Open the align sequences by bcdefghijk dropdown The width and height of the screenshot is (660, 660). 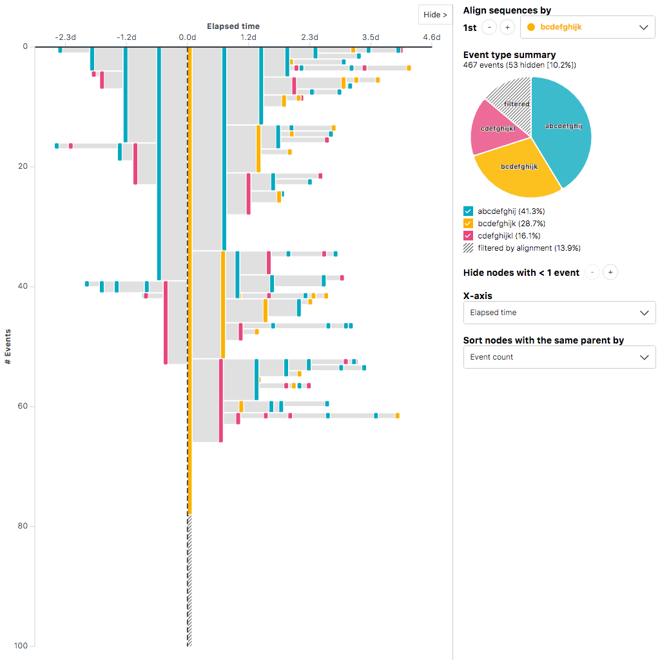point(587,27)
